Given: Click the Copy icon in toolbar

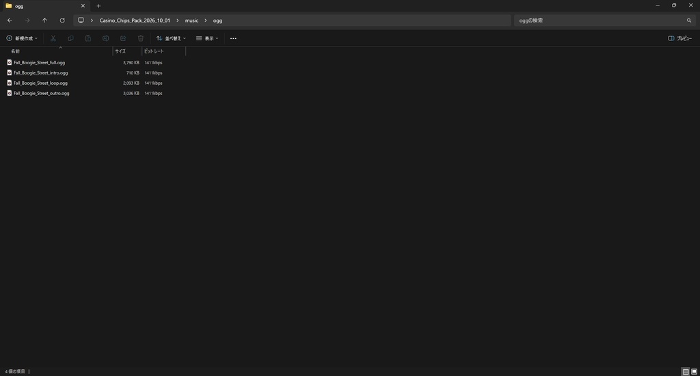Looking at the screenshot, I should [70, 38].
